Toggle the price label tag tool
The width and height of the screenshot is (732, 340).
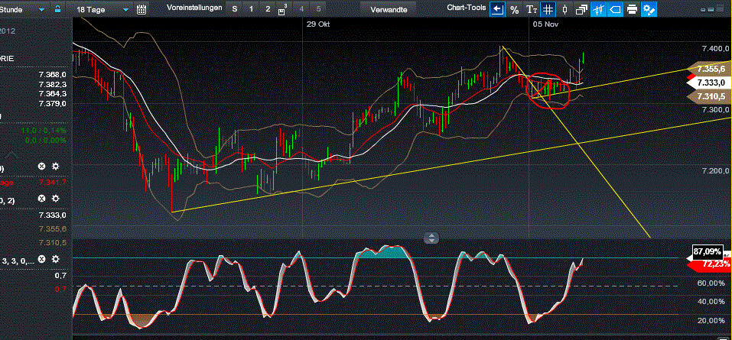click(598, 10)
